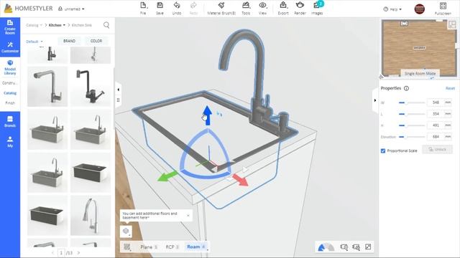The height and width of the screenshot is (258, 460).
Task: Select the black pull-out faucet thumbnail
Action: click(x=91, y=86)
